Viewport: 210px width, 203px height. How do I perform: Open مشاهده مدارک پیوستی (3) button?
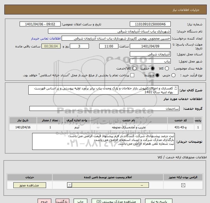pos(116,201)
